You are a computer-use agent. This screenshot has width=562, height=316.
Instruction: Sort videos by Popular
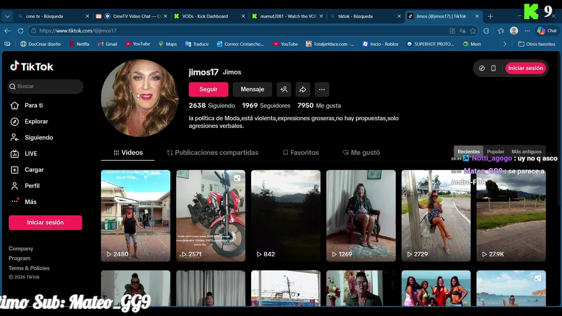point(496,151)
